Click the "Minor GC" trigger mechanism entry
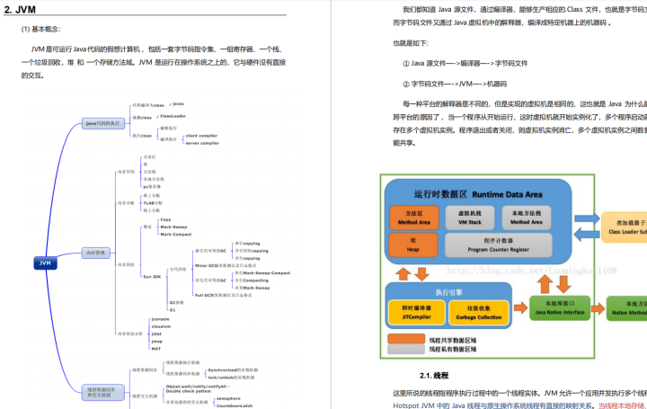The width and height of the screenshot is (647, 409). 226,265
